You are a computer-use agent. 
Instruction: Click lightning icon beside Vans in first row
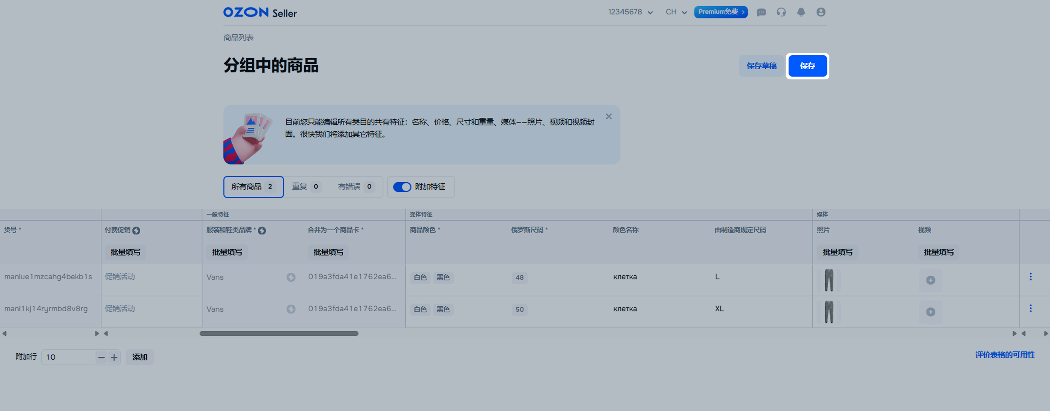pyautogui.click(x=291, y=277)
